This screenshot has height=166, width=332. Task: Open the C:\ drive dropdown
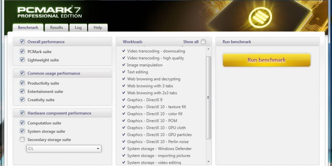tap(64, 149)
